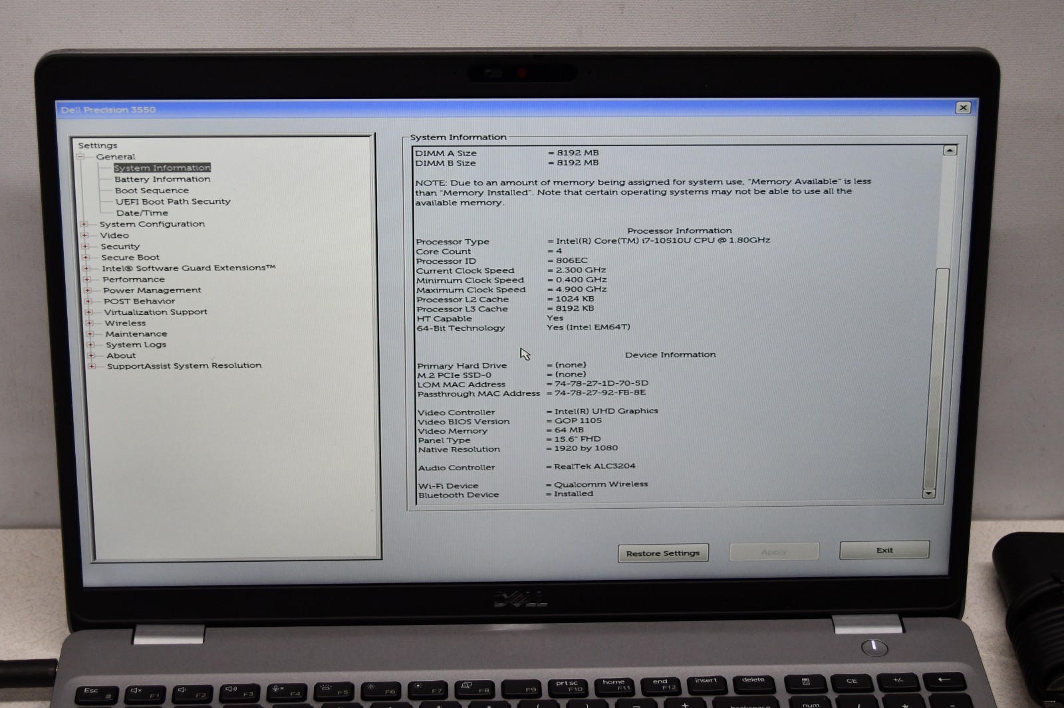1064x708 pixels.
Task: Select the POST Behavior label
Action: click(140, 302)
